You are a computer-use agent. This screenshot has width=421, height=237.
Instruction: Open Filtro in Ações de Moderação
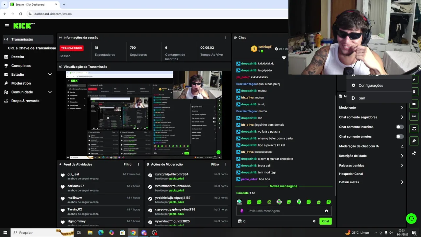click(215, 164)
